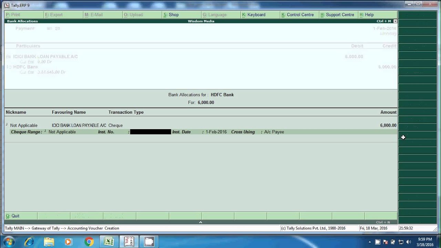Viewport: 441px width, 248px height.
Task: Open the clock showing 9:59 PM
Action: (425, 242)
